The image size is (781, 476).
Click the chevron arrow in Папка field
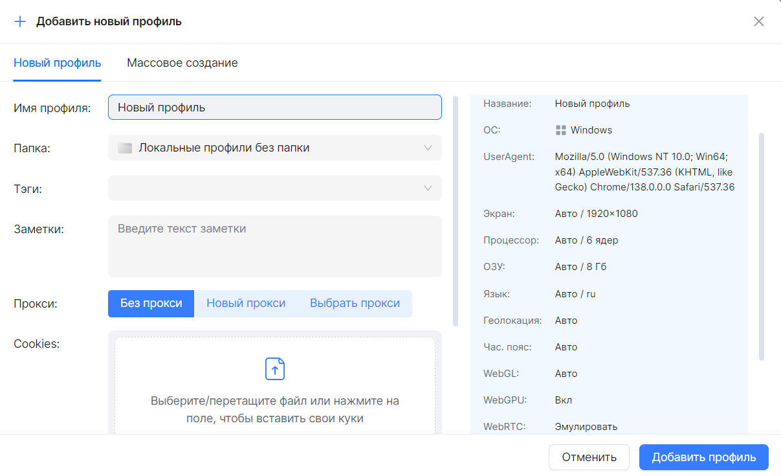point(428,148)
